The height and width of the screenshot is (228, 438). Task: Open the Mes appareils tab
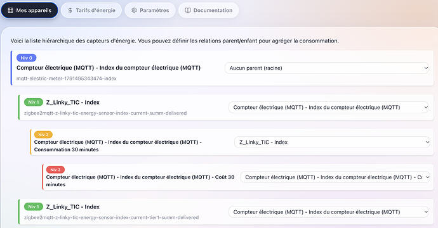coord(29,10)
